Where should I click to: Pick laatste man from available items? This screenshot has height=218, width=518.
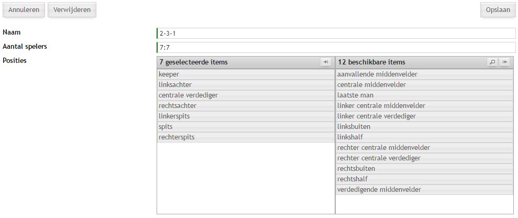point(424,95)
